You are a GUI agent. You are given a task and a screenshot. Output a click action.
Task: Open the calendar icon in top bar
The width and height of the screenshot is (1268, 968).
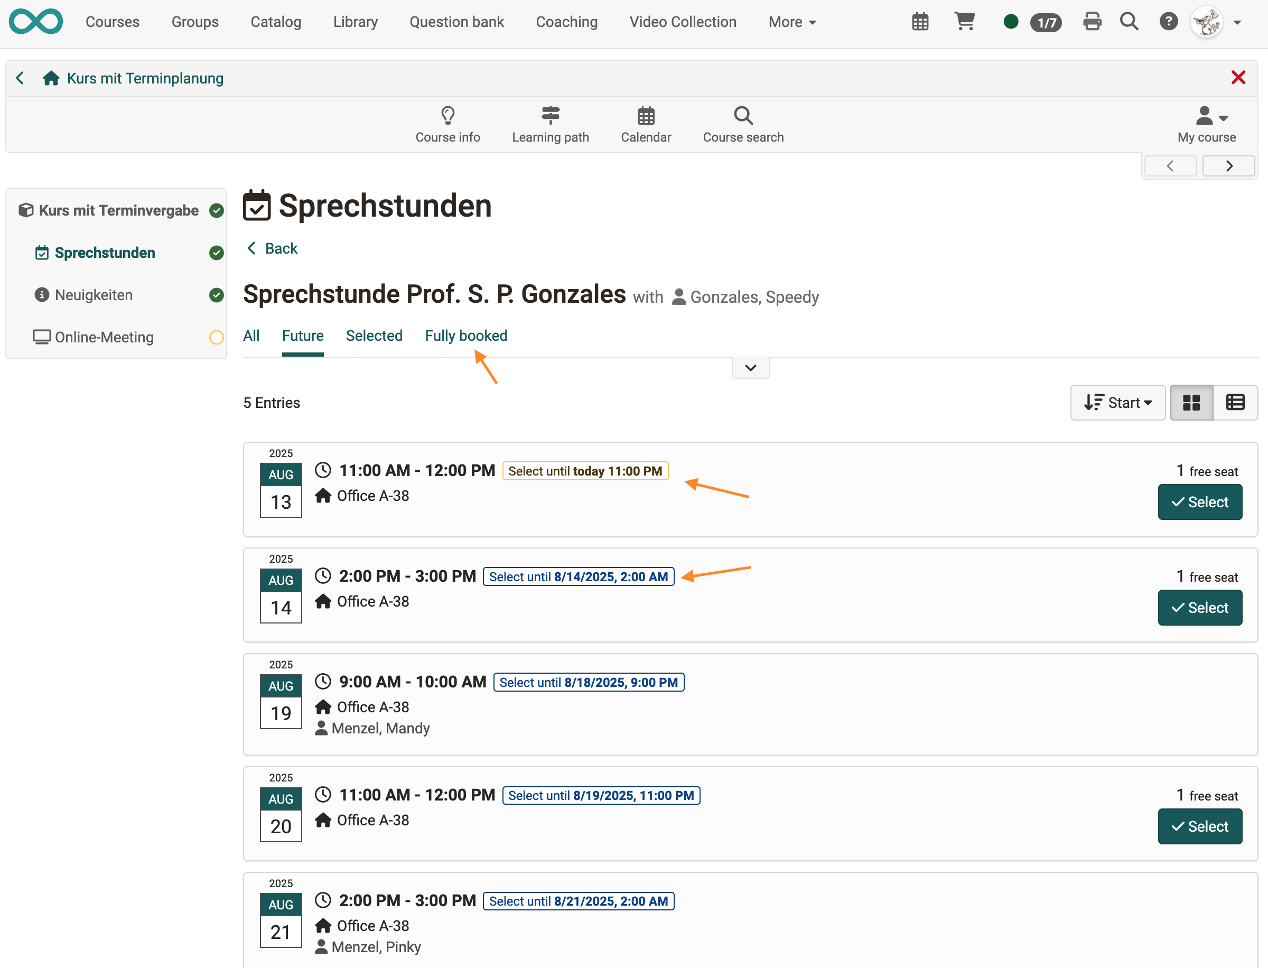[x=920, y=22]
